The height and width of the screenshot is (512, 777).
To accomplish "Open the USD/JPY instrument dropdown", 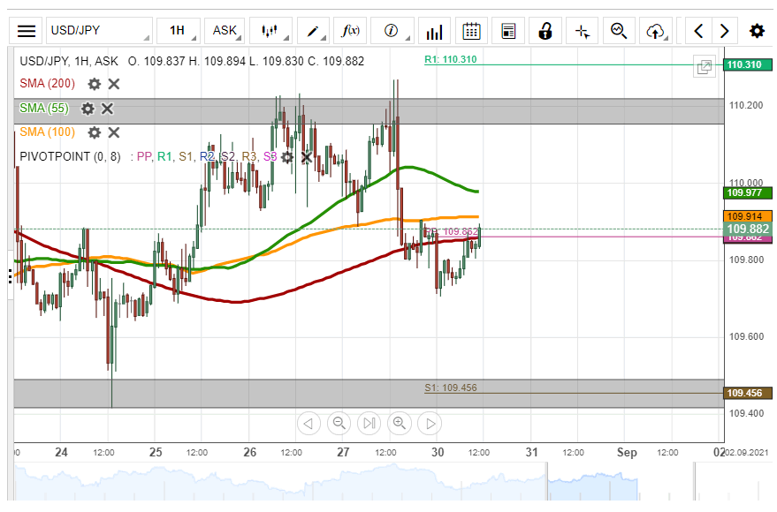I will click(x=99, y=31).
